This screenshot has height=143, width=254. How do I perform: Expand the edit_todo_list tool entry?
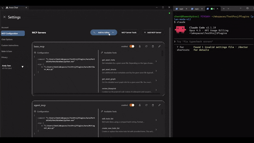pos(156,120)
